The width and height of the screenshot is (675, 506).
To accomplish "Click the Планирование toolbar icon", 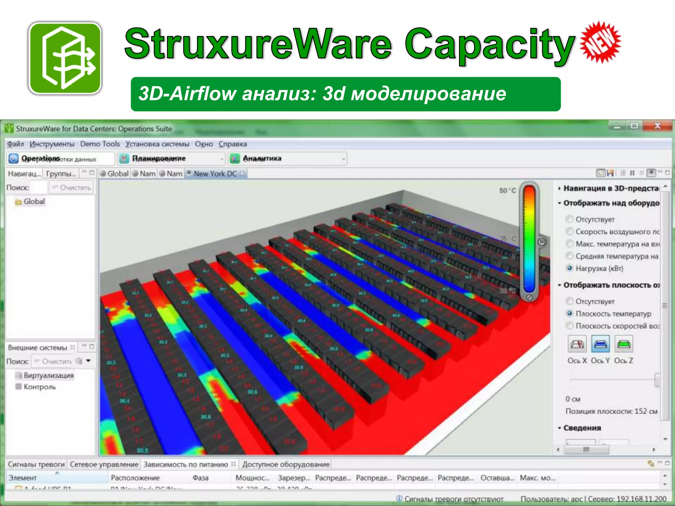I will [x=124, y=158].
